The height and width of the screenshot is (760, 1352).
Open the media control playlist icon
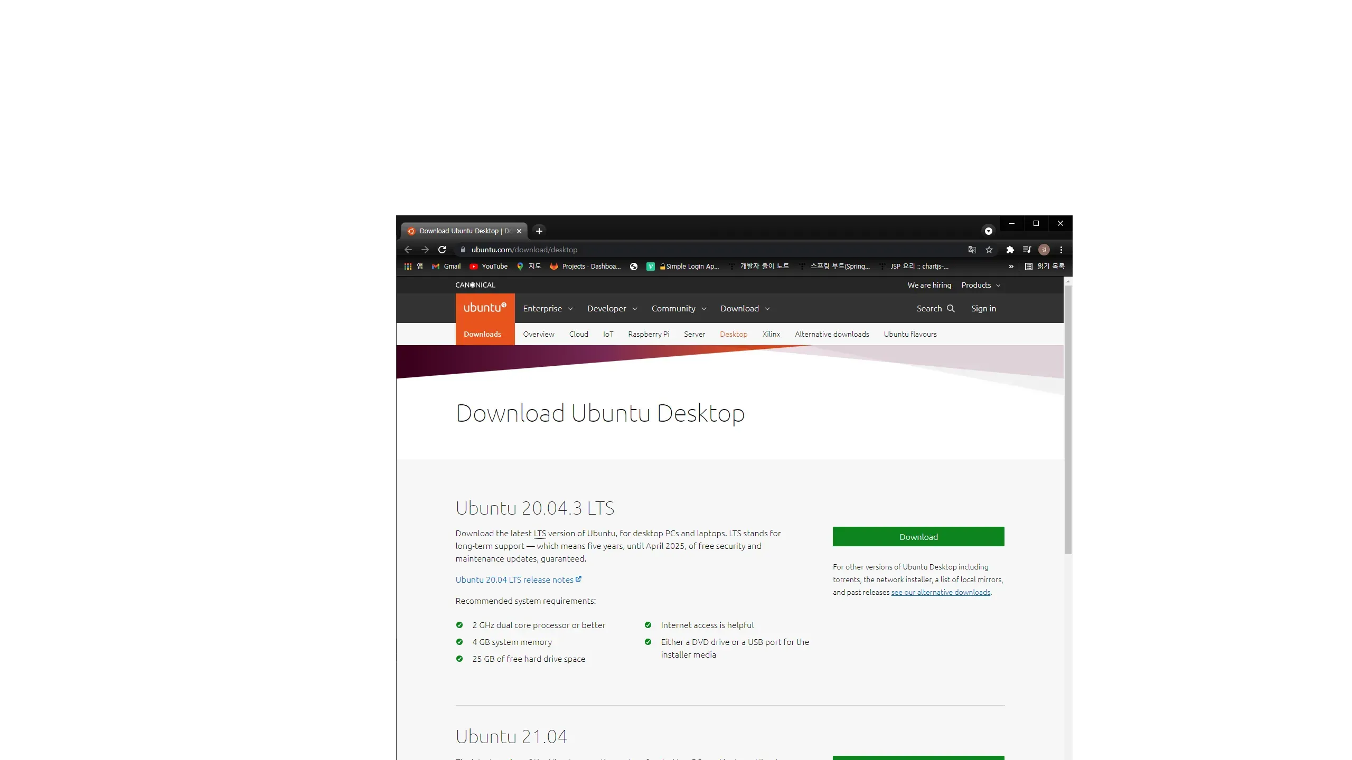click(1027, 250)
